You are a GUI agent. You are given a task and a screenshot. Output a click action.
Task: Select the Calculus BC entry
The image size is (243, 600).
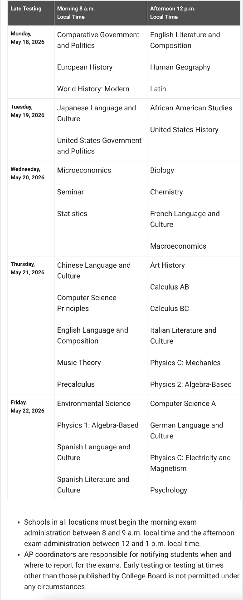pos(170,309)
